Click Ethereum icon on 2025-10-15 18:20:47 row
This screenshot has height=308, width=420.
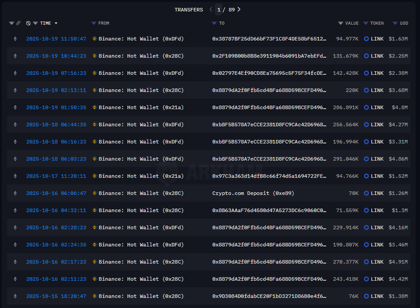point(15,297)
